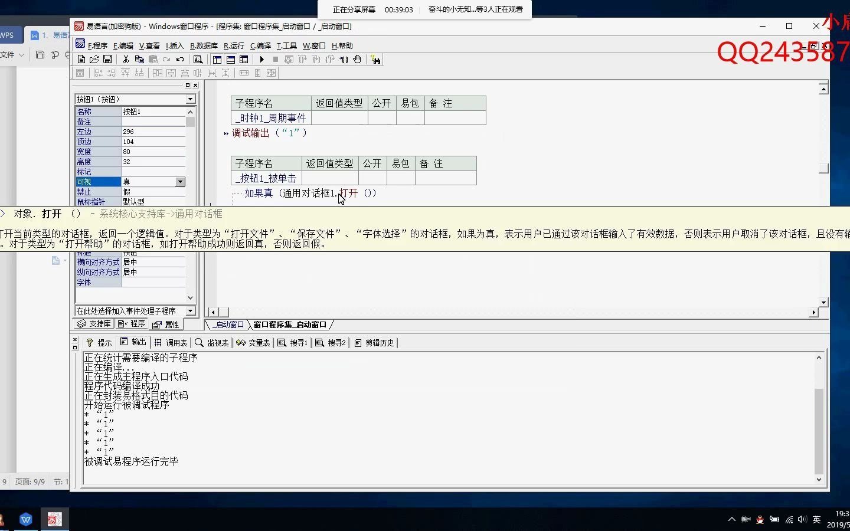Select the Paste icon in the toolbar
This screenshot has width=850, height=531.
153,59
